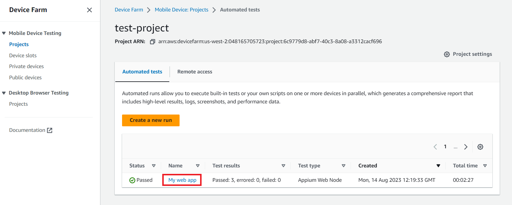Screen dimensions: 512x205
Task: Switch to Remote access tab
Action: click(195, 72)
